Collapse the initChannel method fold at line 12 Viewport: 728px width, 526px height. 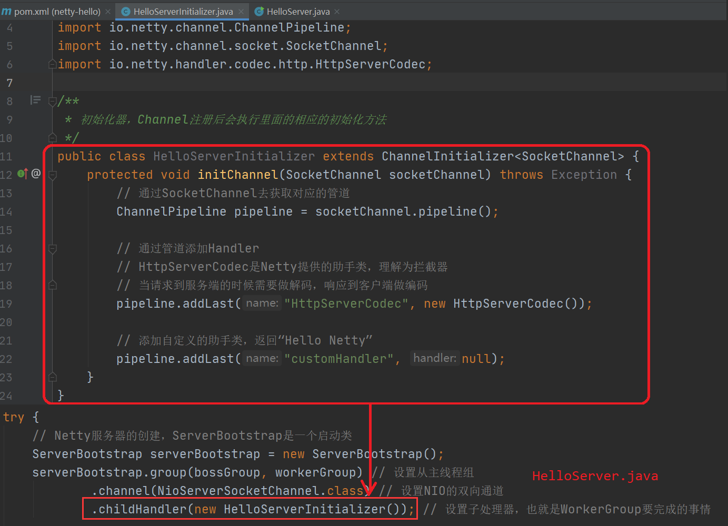[52, 175]
